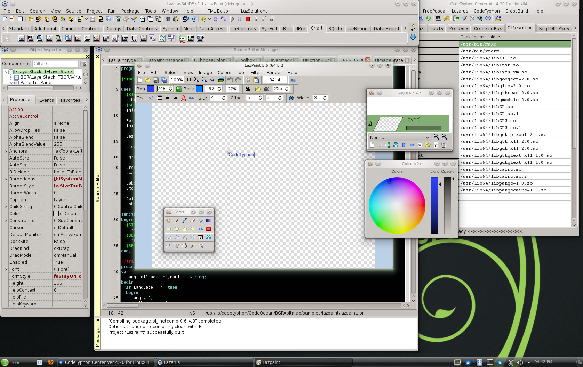The width and height of the screenshot is (583, 367).
Task: Click the Pen blue color swatch
Action: (x=151, y=89)
